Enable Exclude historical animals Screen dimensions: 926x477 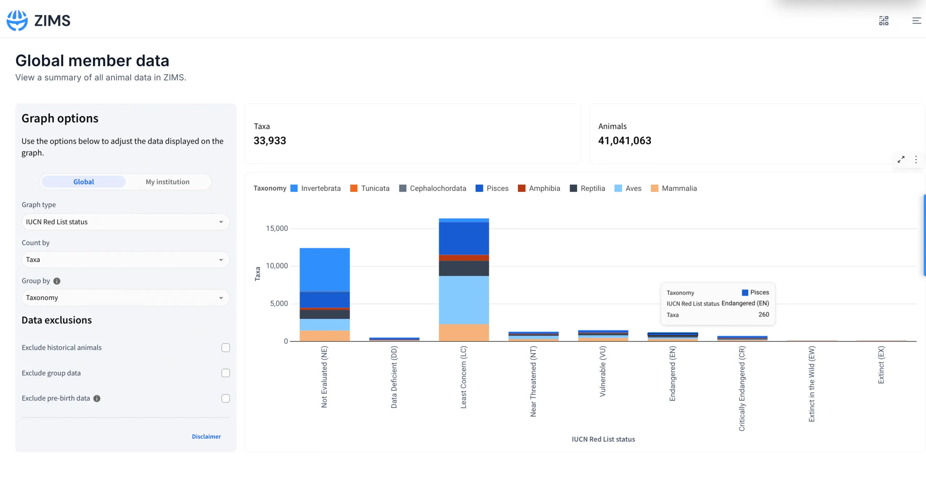[x=225, y=347]
